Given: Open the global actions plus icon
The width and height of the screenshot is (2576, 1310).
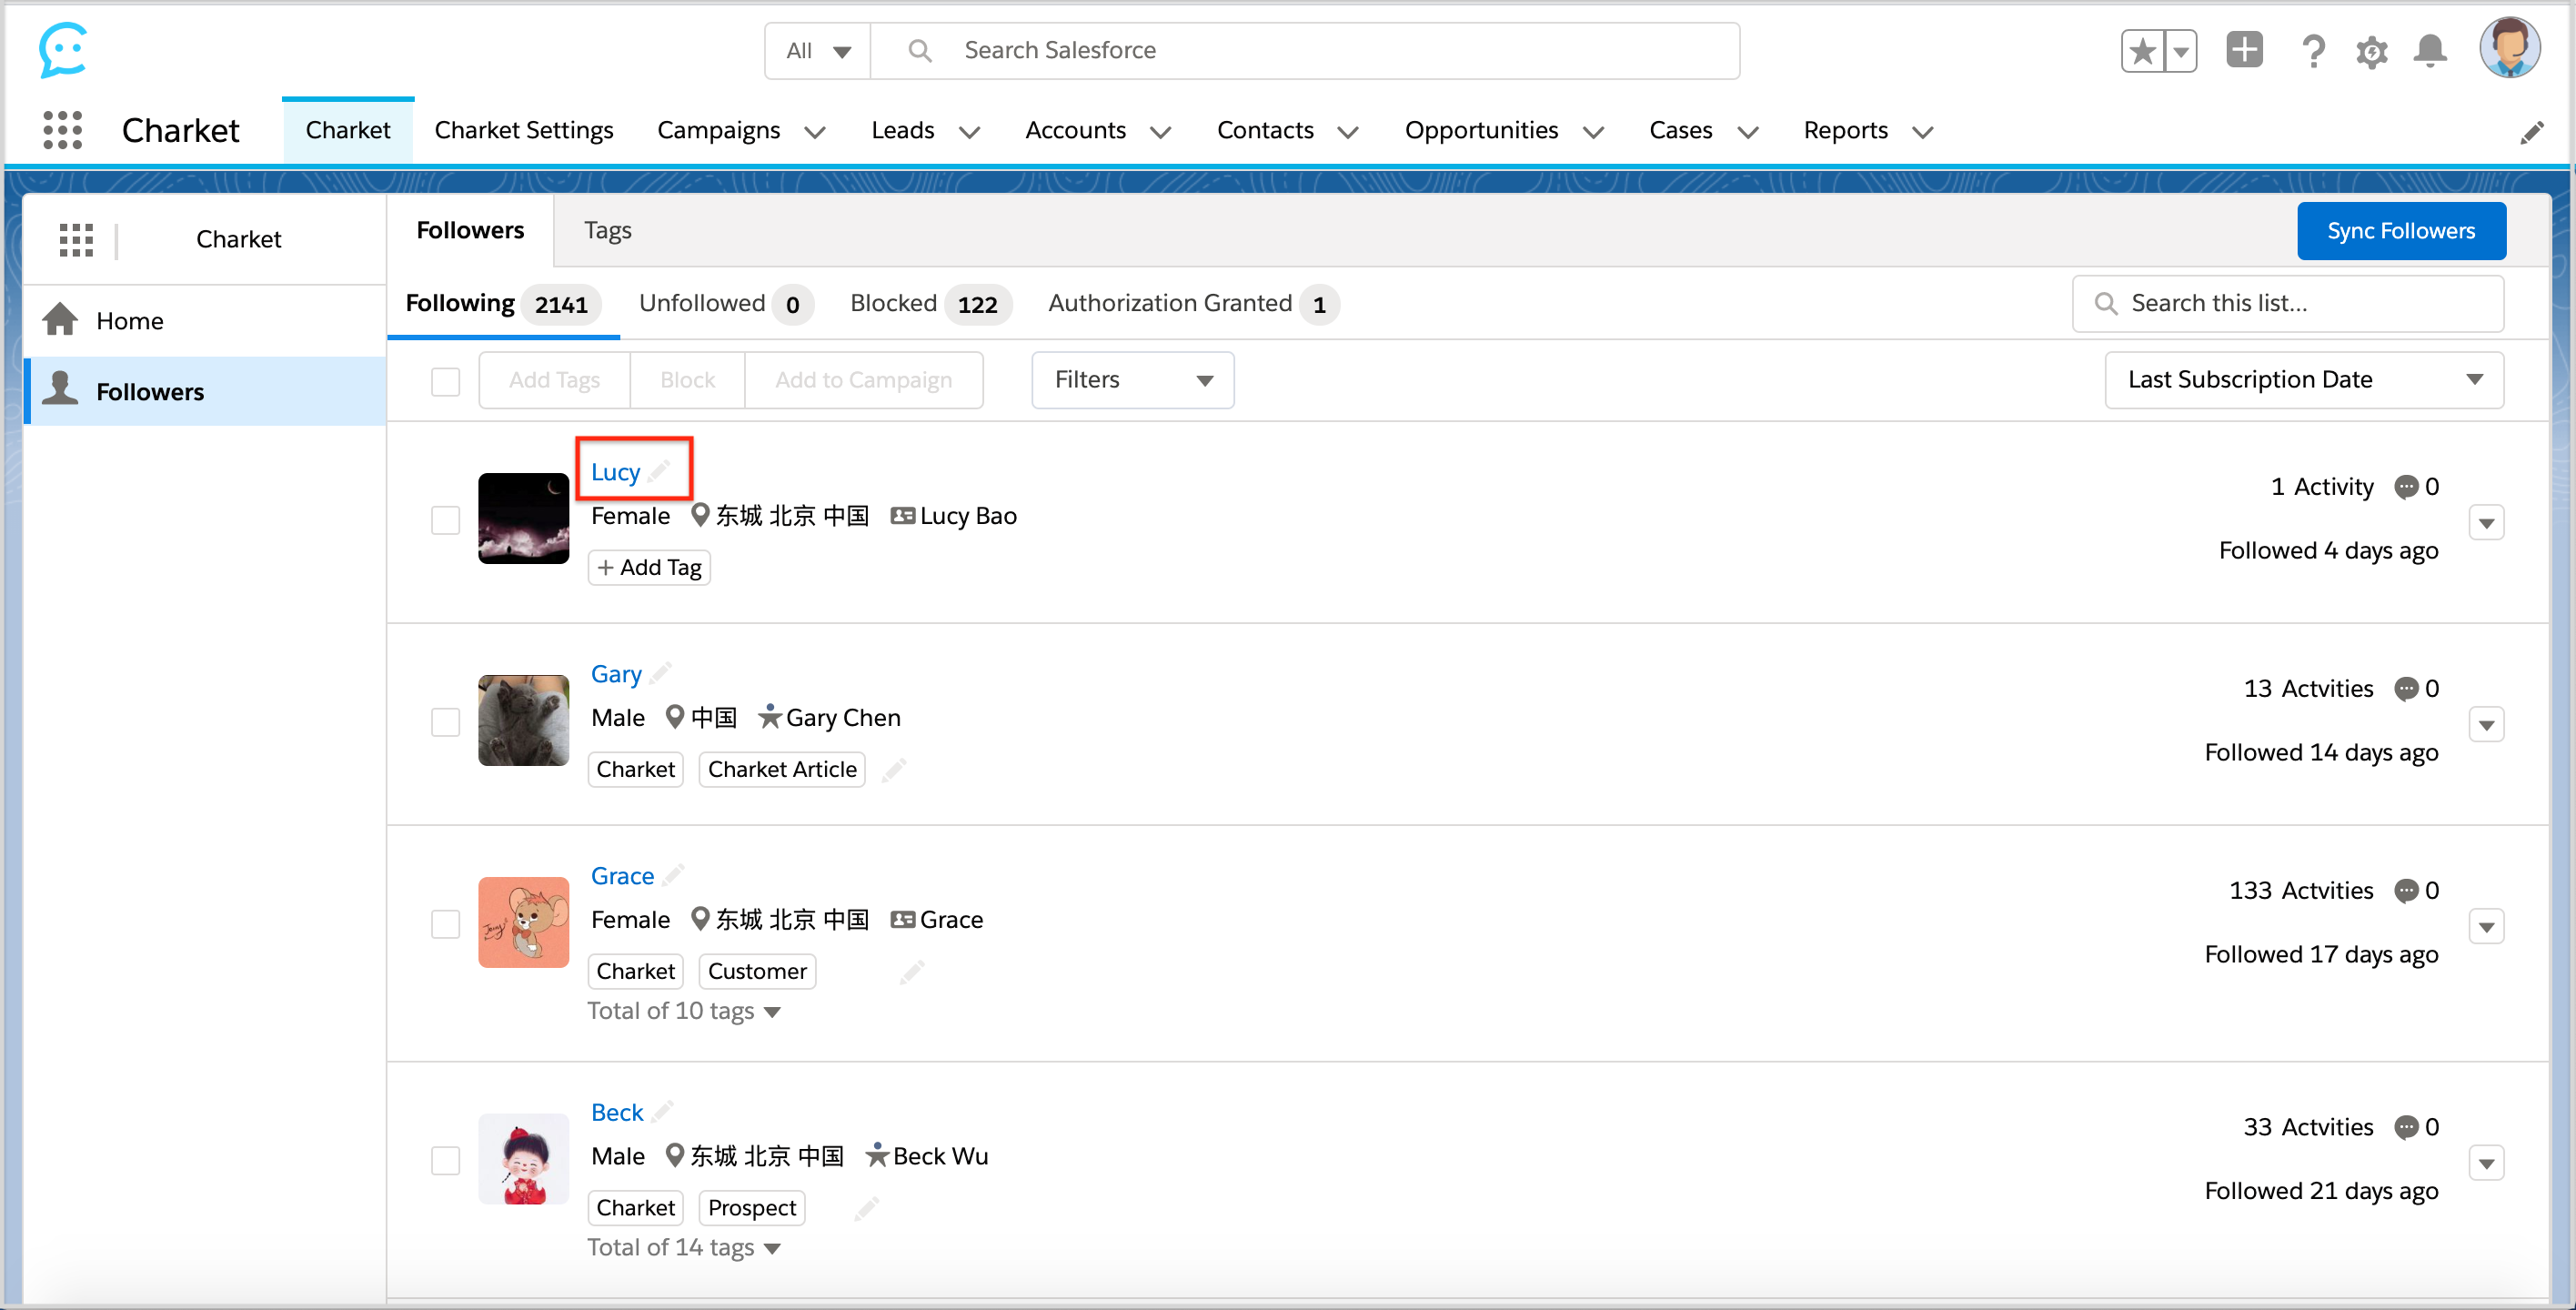Looking at the screenshot, I should 2244,50.
